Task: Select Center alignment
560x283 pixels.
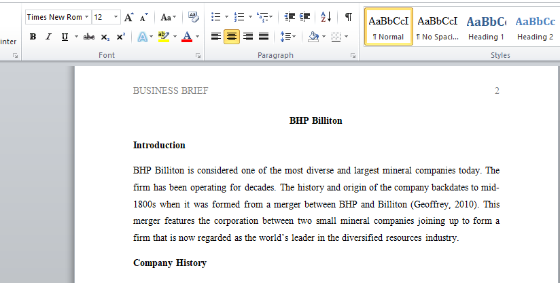Action: click(232, 37)
